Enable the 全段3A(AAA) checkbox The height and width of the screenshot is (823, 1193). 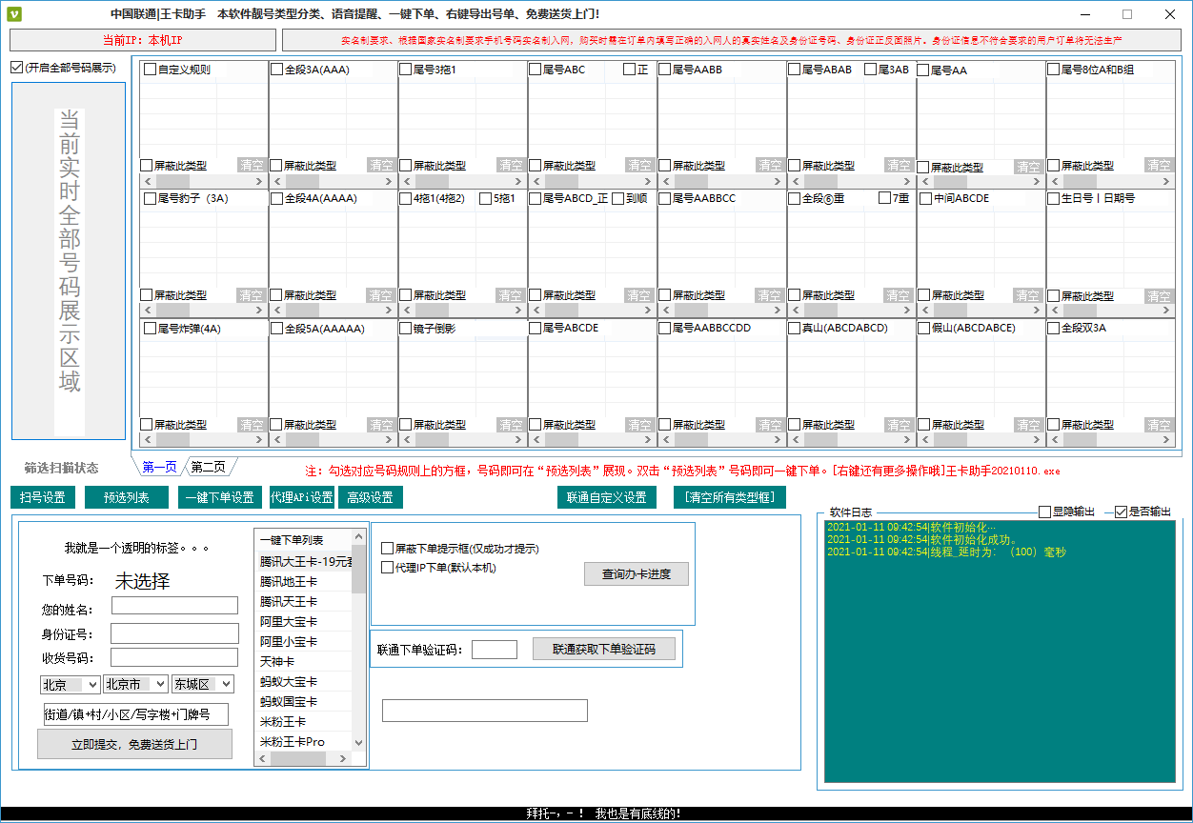pos(277,70)
